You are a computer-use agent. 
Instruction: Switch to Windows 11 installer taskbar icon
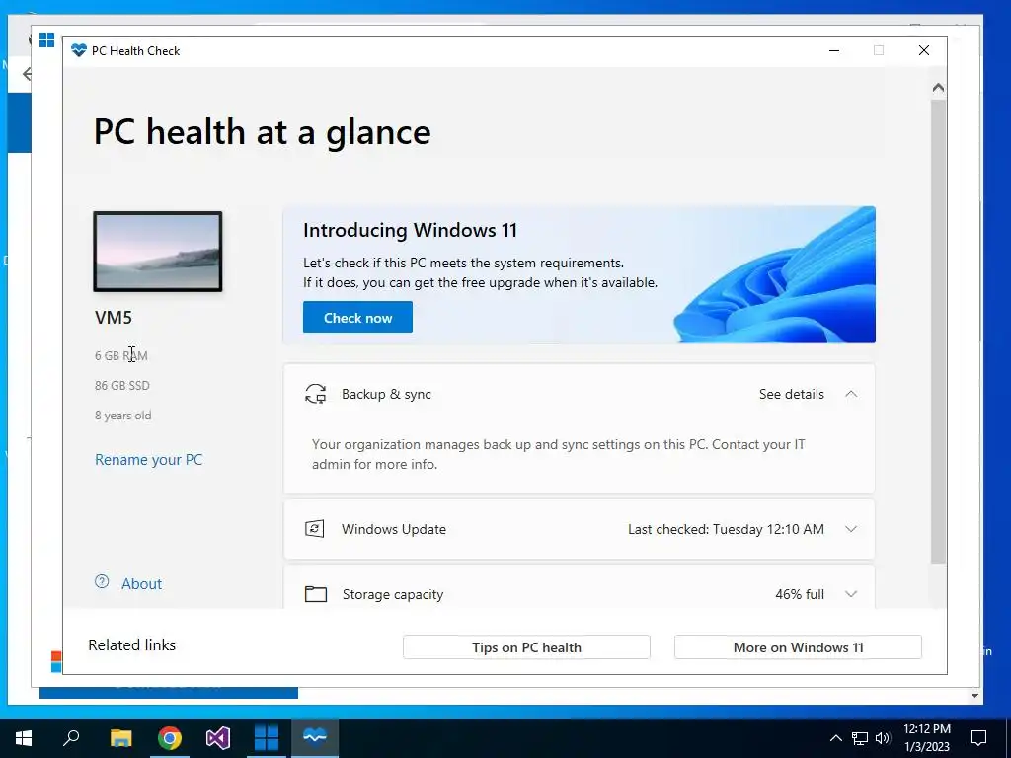(x=267, y=738)
